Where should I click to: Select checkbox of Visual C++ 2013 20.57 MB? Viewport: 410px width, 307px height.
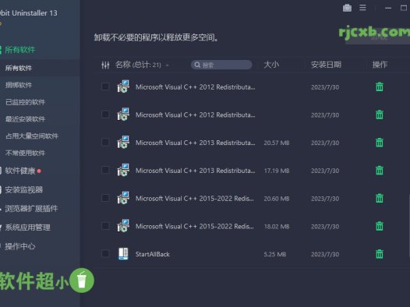click(105, 143)
